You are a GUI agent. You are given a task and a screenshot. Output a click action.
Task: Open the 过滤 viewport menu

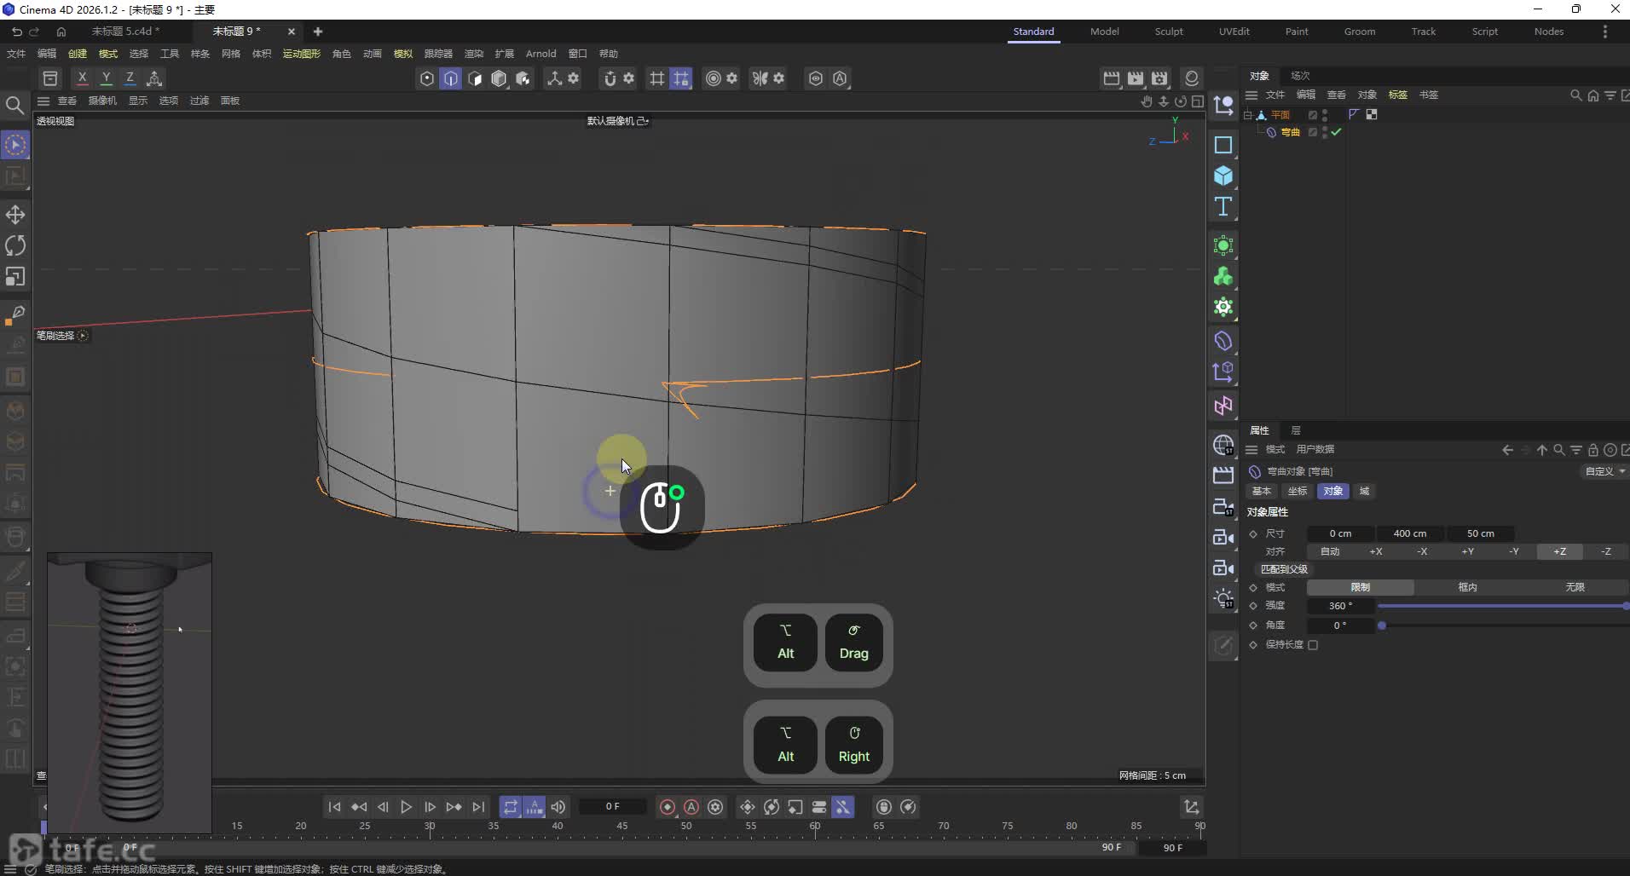tap(199, 101)
